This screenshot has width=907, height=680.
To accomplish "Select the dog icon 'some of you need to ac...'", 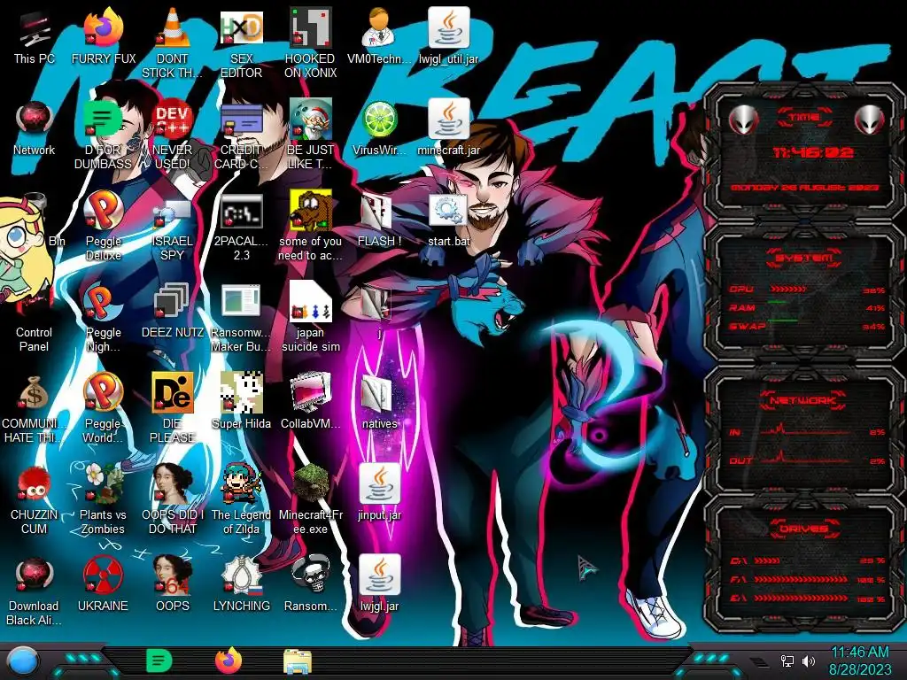I will 310,226.
